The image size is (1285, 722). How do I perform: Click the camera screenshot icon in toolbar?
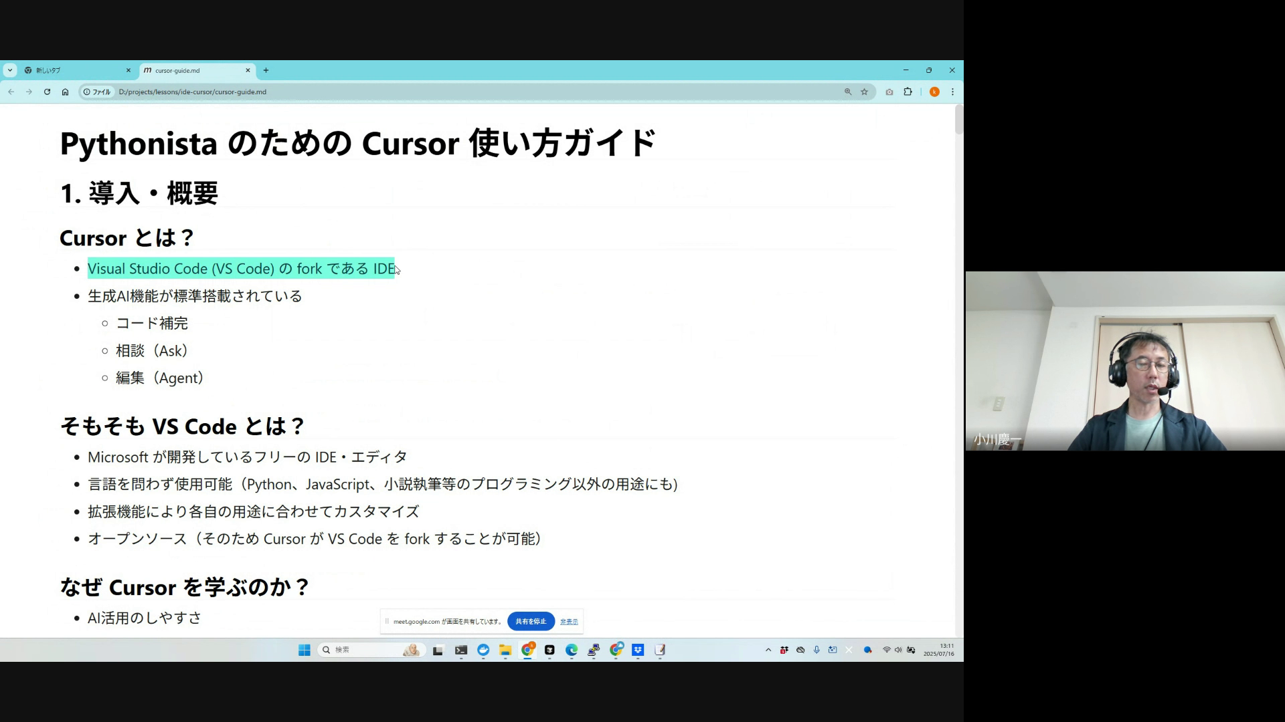(889, 92)
